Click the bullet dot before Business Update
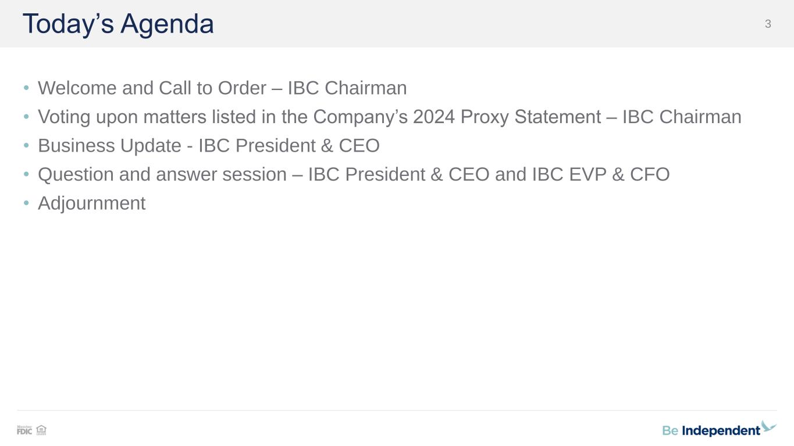Image resolution: width=794 pixels, height=446 pixels. pos(26,146)
